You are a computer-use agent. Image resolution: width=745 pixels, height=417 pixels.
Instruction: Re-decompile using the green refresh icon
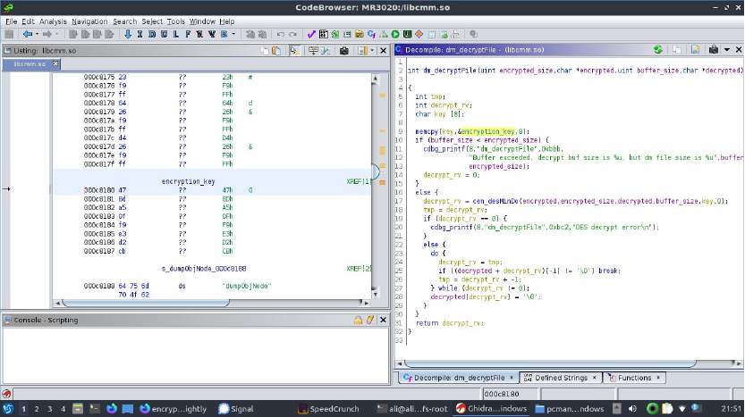(658, 50)
